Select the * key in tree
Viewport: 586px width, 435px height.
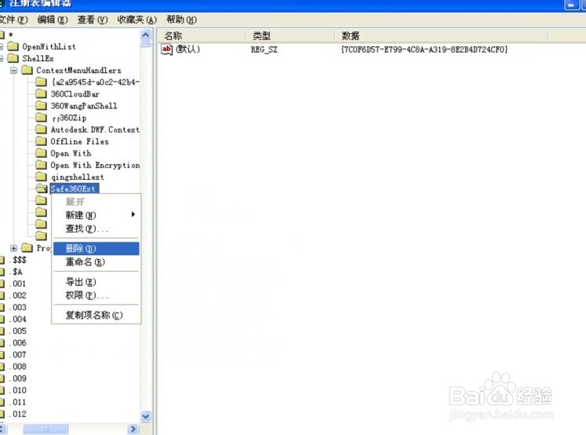point(11,35)
